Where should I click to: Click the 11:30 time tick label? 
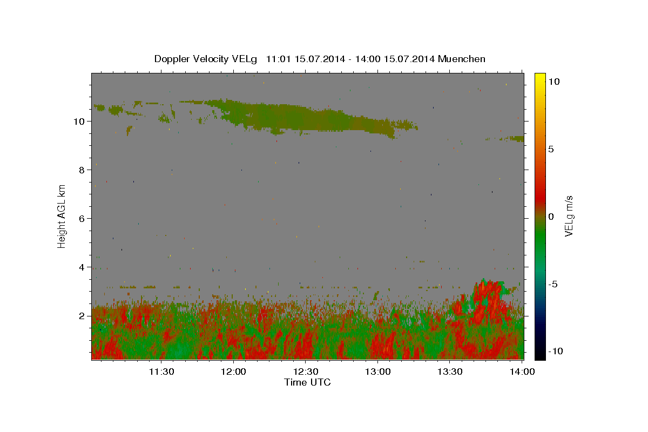[x=161, y=372]
